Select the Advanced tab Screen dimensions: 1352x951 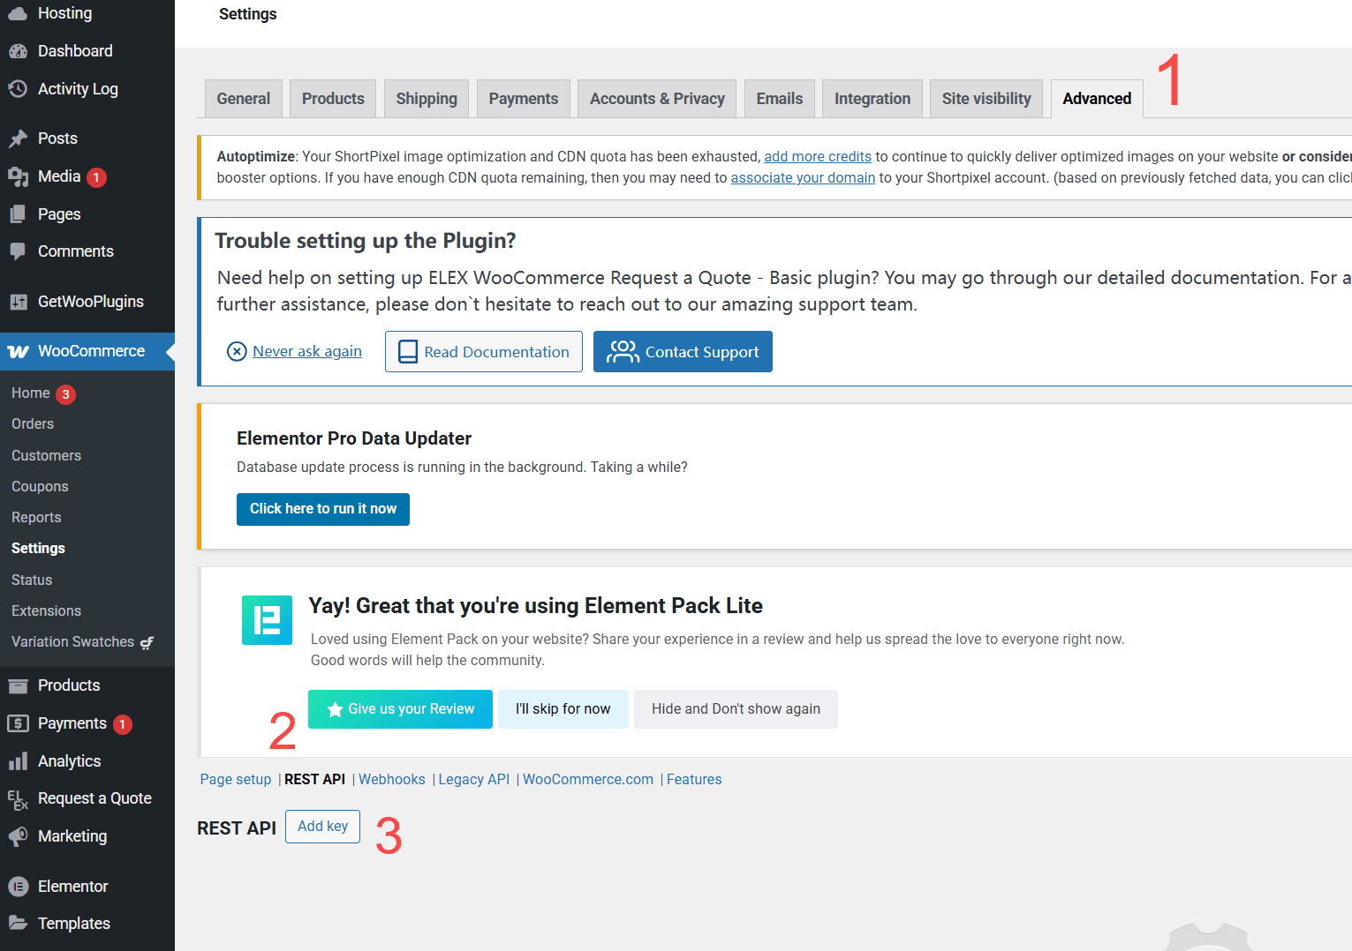[x=1097, y=99]
